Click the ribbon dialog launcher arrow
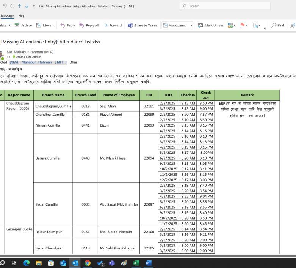296x268 pixels. 265,28
